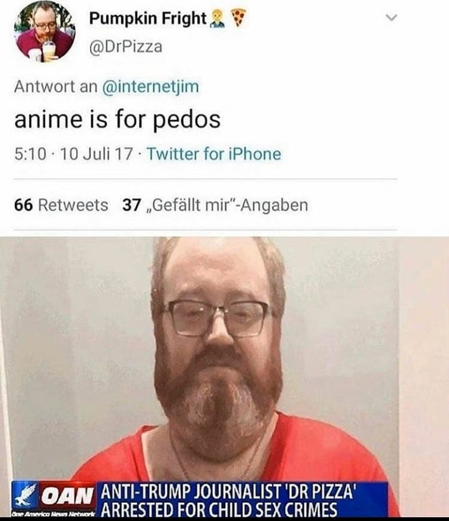This screenshot has width=449, height=521.
Task: Click the person emoji after Pumpkin Fright
Action: (218, 18)
